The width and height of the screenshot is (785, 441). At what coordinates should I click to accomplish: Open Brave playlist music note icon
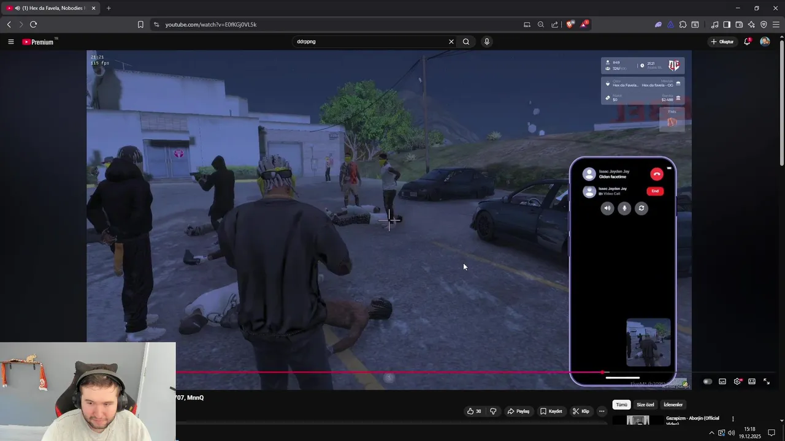715,24
